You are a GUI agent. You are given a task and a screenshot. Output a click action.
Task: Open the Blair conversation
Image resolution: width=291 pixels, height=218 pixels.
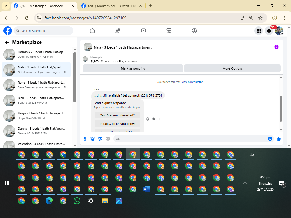[x=36, y=100]
